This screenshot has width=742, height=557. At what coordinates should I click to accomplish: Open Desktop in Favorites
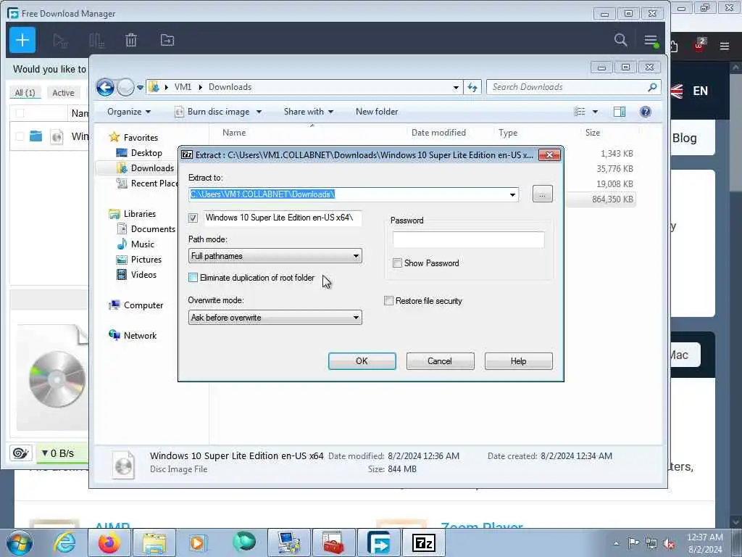click(x=146, y=153)
